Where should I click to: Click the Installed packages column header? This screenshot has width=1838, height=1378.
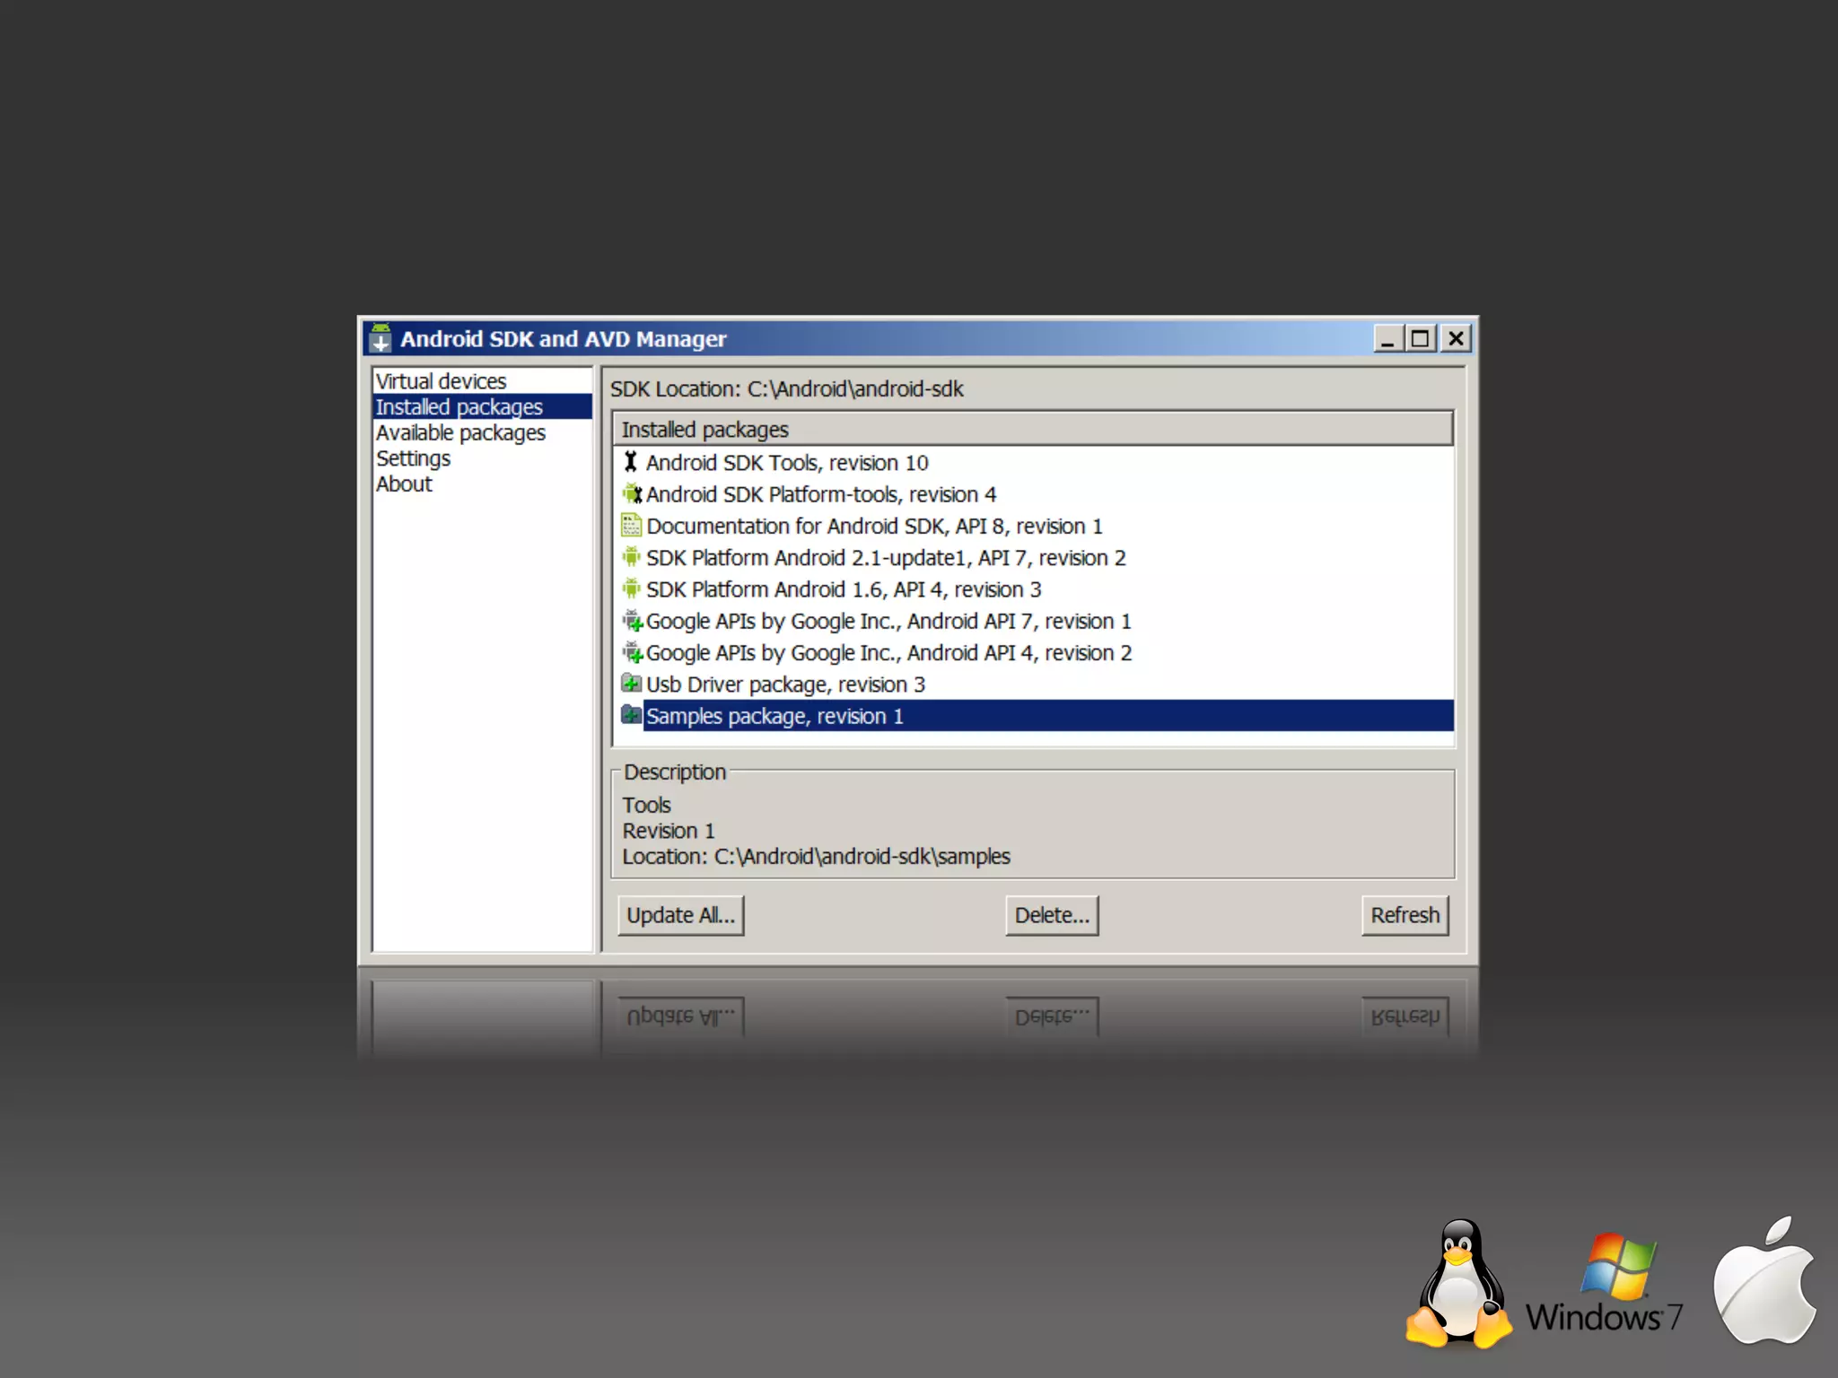(x=1032, y=430)
